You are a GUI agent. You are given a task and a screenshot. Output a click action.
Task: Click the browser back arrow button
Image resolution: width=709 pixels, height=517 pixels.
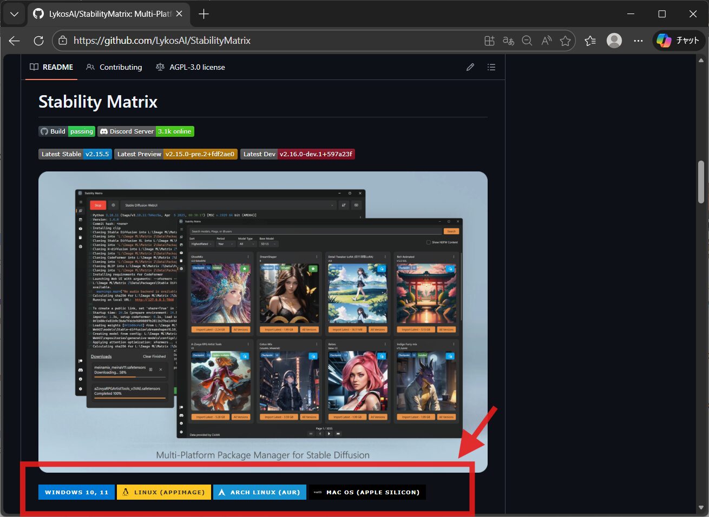15,41
